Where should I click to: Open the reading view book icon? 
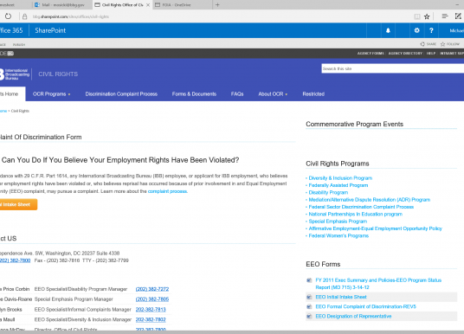point(417,16)
